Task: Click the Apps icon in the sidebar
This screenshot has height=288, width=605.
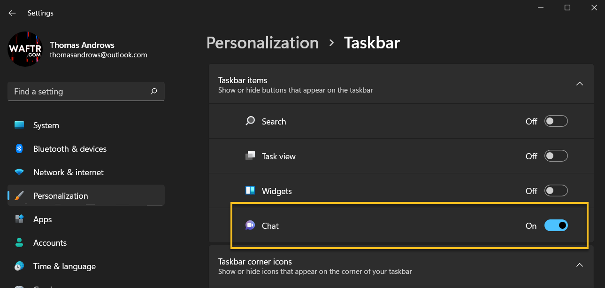Action: pyautogui.click(x=19, y=219)
